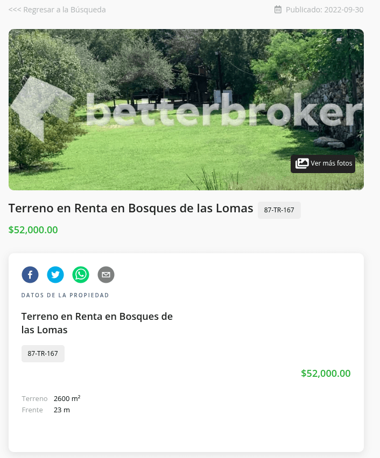Click the Terreno 2600 m² value

coord(67,398)
